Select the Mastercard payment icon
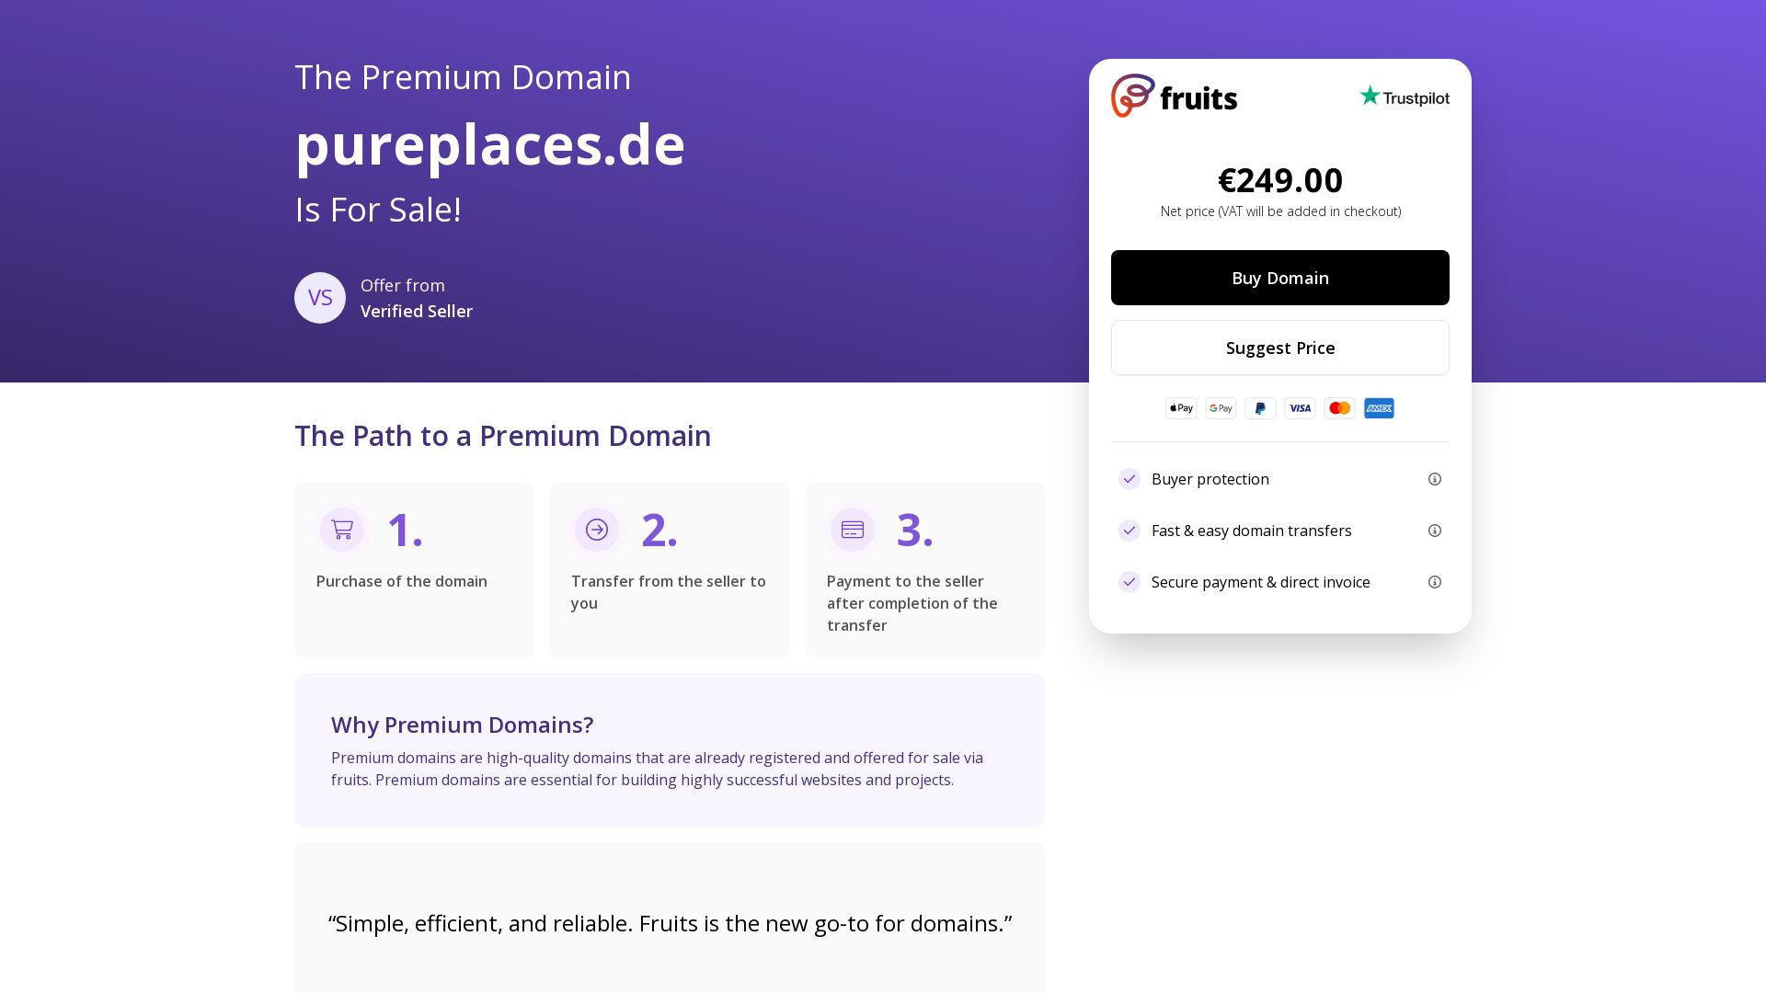 click(1339, 408)
